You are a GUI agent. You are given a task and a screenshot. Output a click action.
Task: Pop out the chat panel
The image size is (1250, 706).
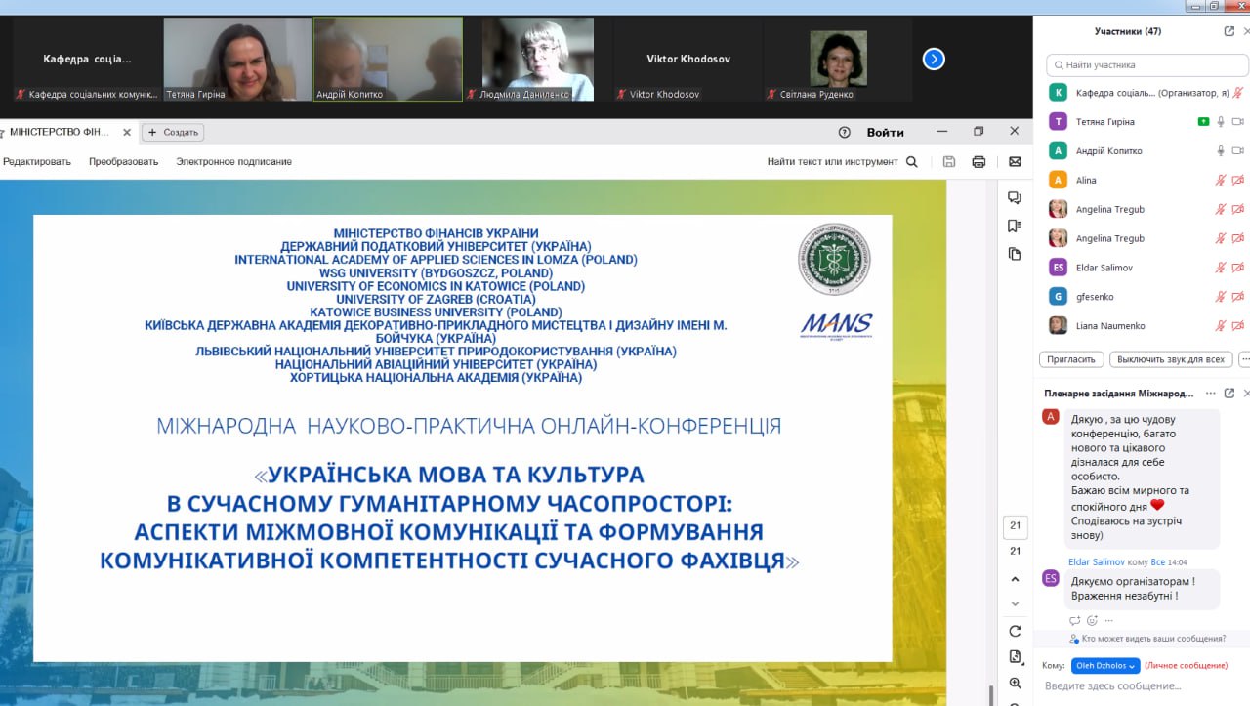pos(1229,393)
